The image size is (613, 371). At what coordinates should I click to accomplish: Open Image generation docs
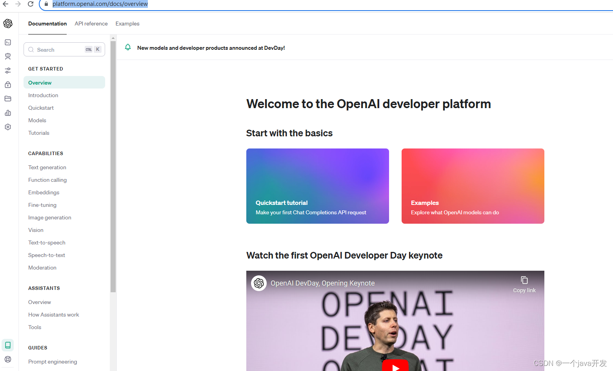pyautogui.click(x=50, y=217)
